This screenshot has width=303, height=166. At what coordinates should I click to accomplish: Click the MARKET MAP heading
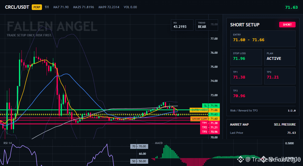[239, 125]
